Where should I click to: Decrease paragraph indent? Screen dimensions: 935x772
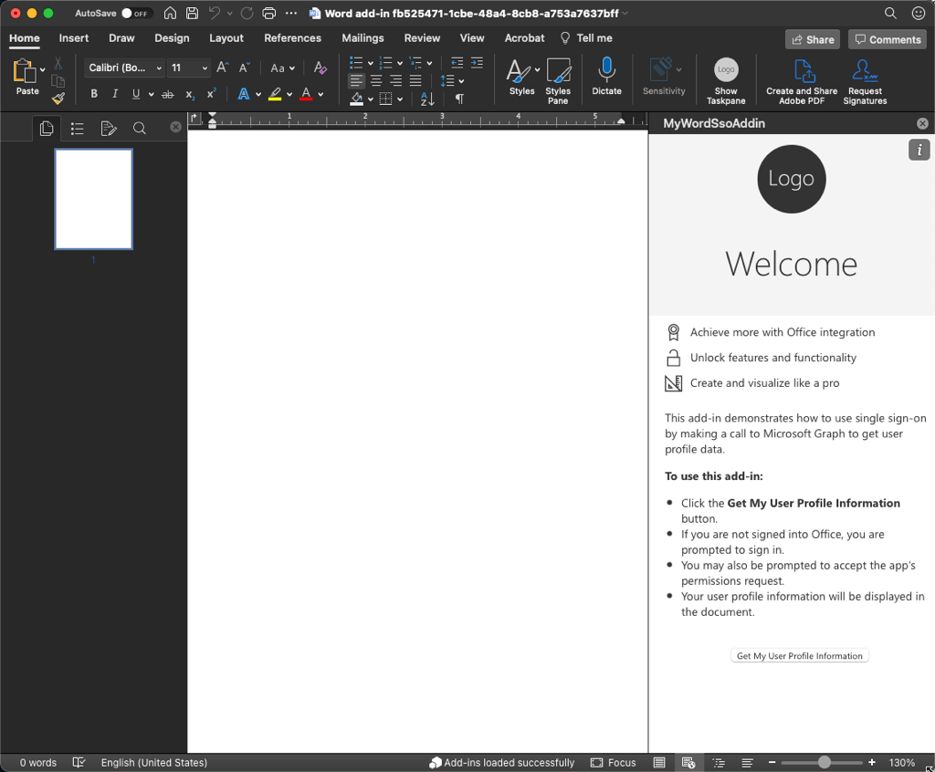pos(457,63)
